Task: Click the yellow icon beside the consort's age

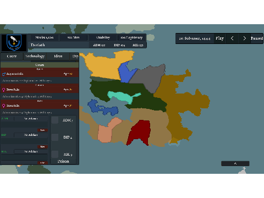Action: click(x=71, y=90)
